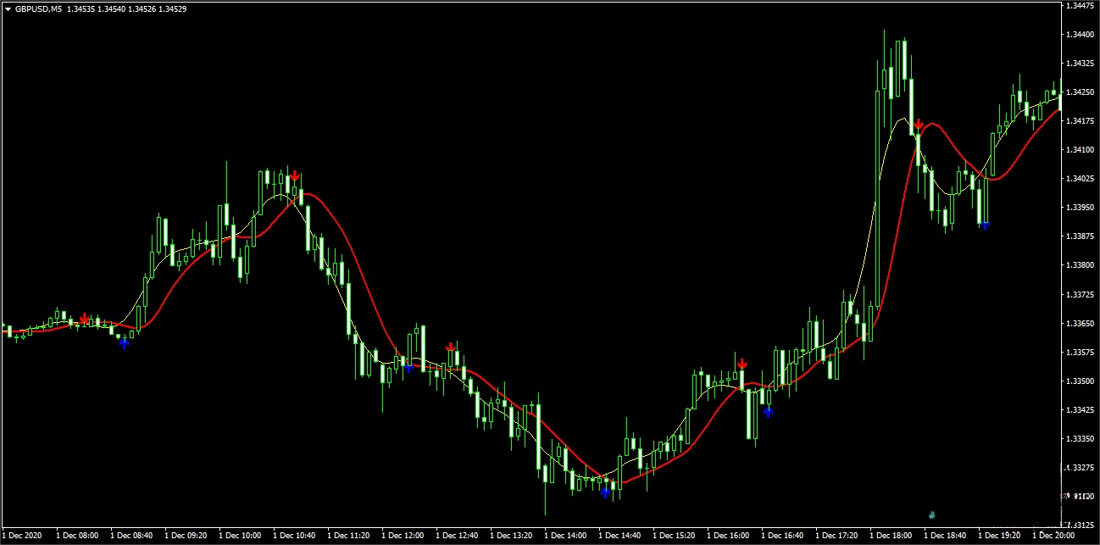Click the 1.34325 price scale label
Image resolution: width=1100 pixels, height=545 pixels.
pyautogui.click(x=1081, y=64)
